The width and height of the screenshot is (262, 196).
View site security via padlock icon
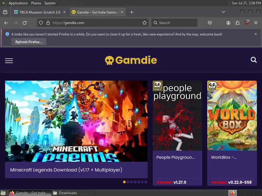[48, 23]
